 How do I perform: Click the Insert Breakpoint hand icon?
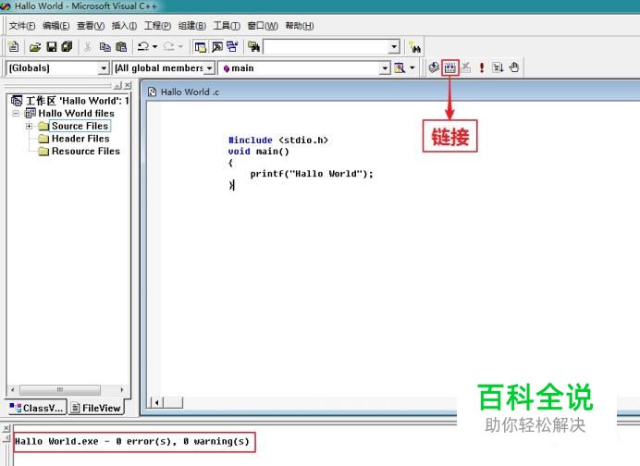click(514, 67)
